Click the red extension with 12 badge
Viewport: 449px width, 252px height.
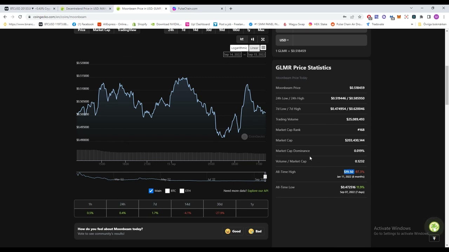pyautogui.click(x=369, y=17)
